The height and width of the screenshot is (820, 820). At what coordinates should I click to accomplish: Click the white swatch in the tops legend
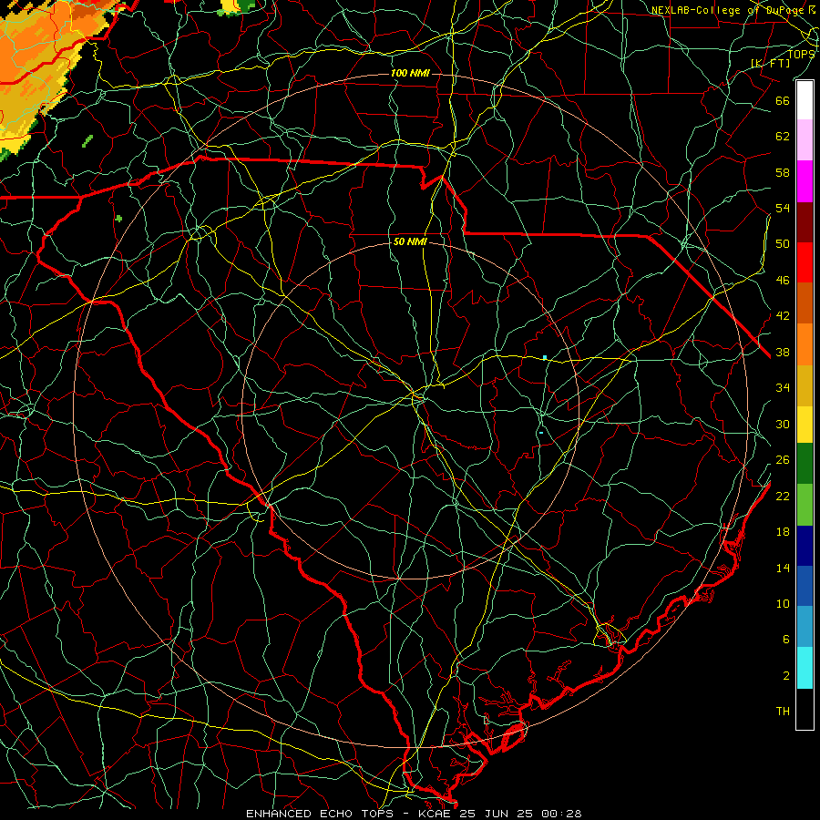pos(805,100)
